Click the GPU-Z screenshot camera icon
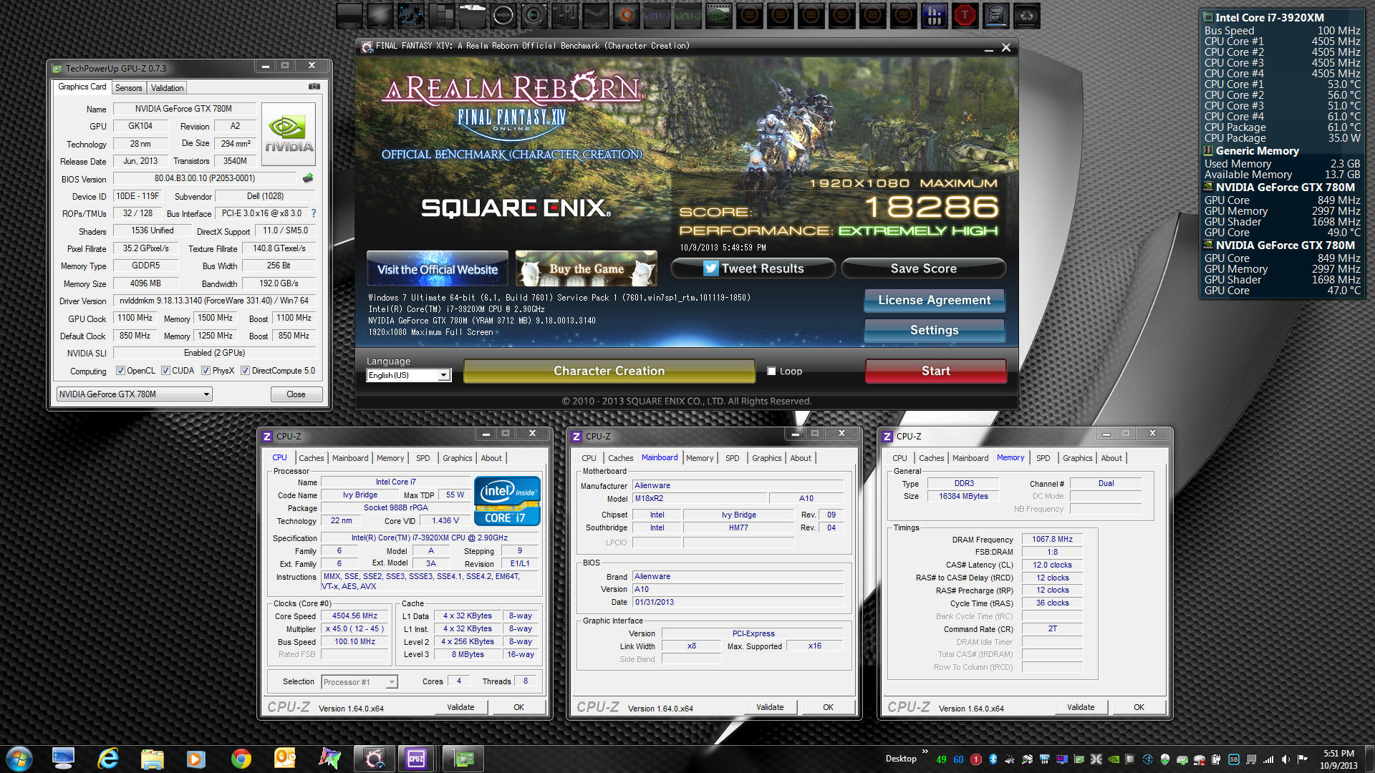This screenshot has width=1375, height=773. (x=314, y=87)
